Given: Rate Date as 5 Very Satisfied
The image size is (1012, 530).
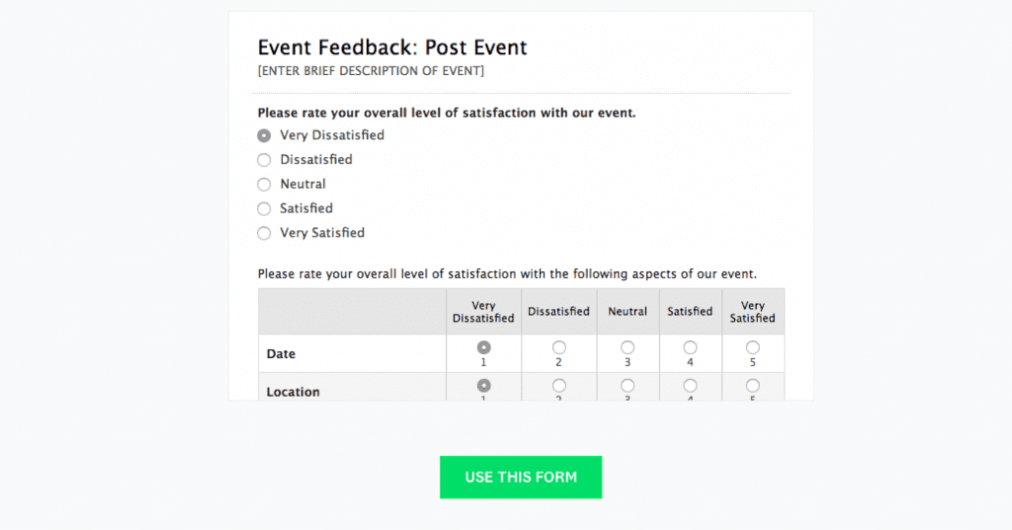Looking at the screenshot, I should (753, 347).
